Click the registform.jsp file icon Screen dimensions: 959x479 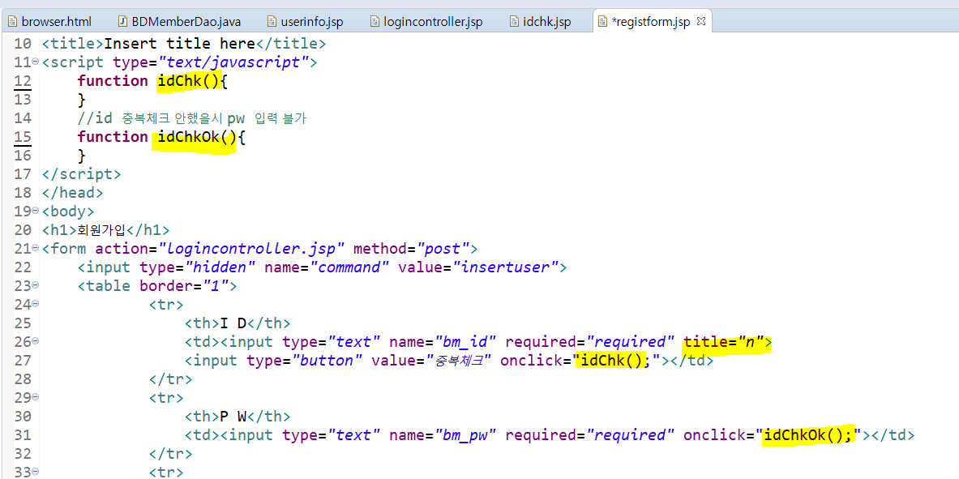(x=603, y=22)
